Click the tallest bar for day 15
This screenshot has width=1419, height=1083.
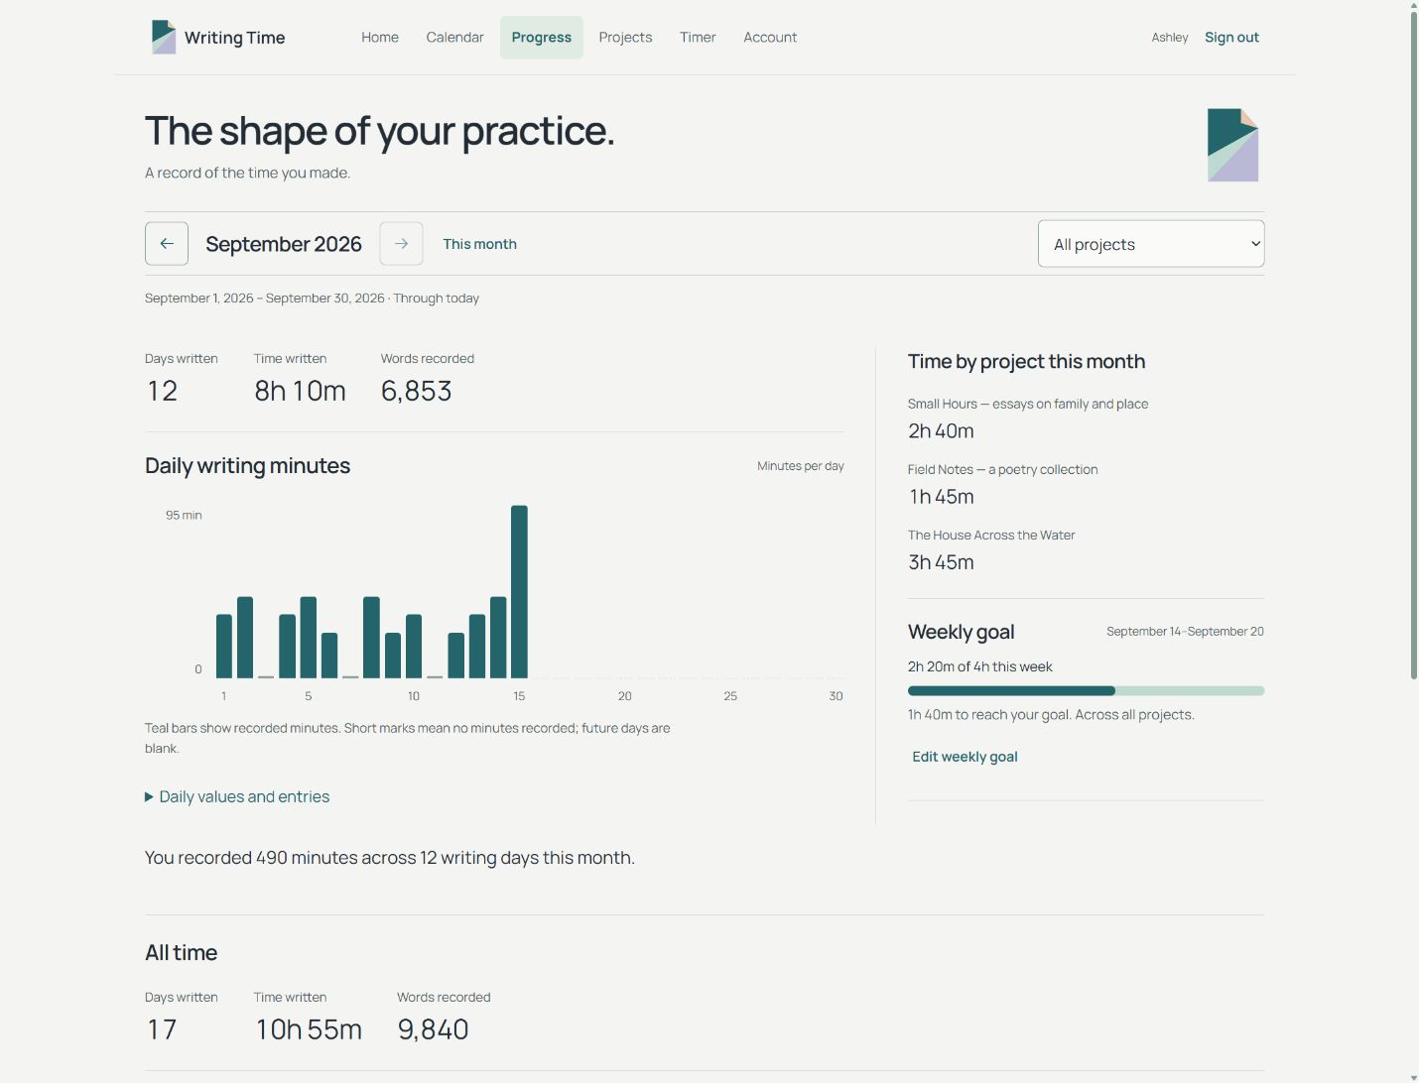pos(519,592)
